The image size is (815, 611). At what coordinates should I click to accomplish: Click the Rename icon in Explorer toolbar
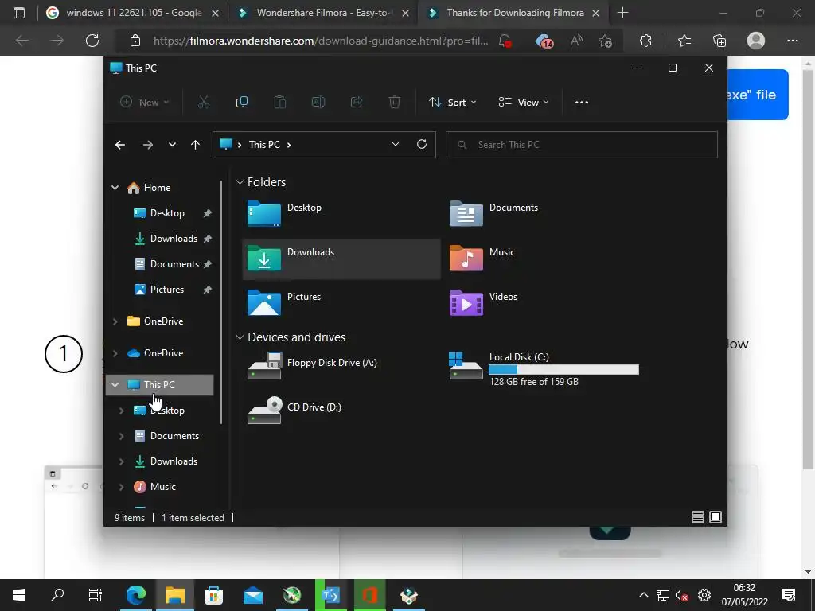tap(318, 103)
